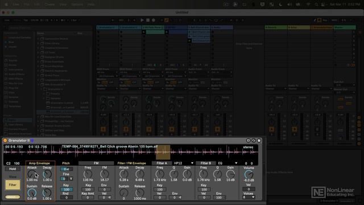Click the Amp Envelope Release knob
The image size is (364, 205).
(47, 192)
